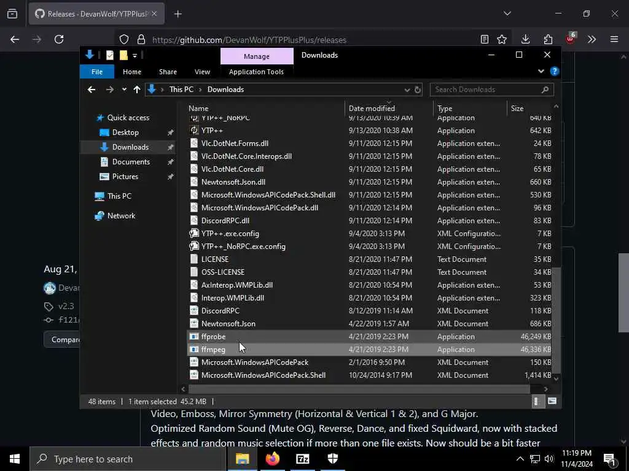629x471 pixels.
Task: Select YTP++.exe.config file
Action: 369,234
